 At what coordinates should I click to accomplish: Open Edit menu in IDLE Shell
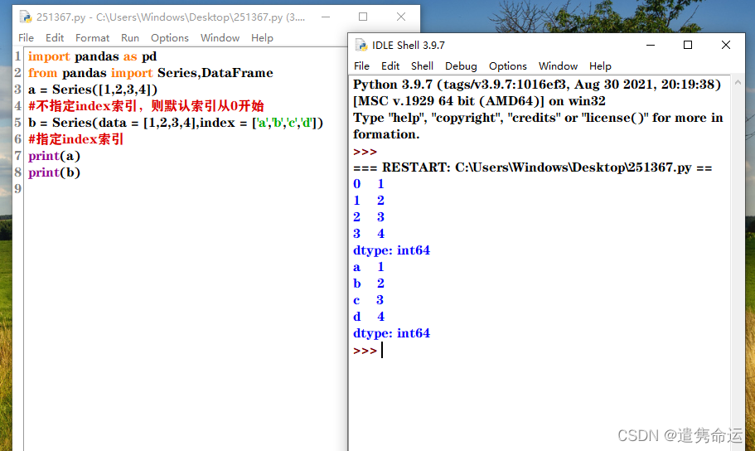(390, 66)
